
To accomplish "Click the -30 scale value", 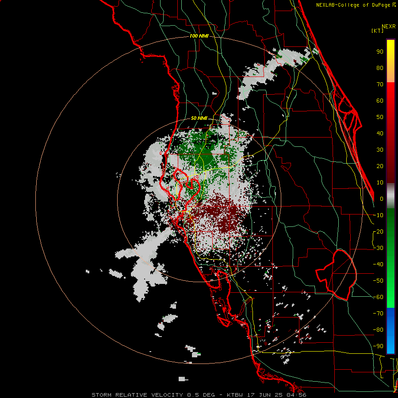I will point(378,248).
